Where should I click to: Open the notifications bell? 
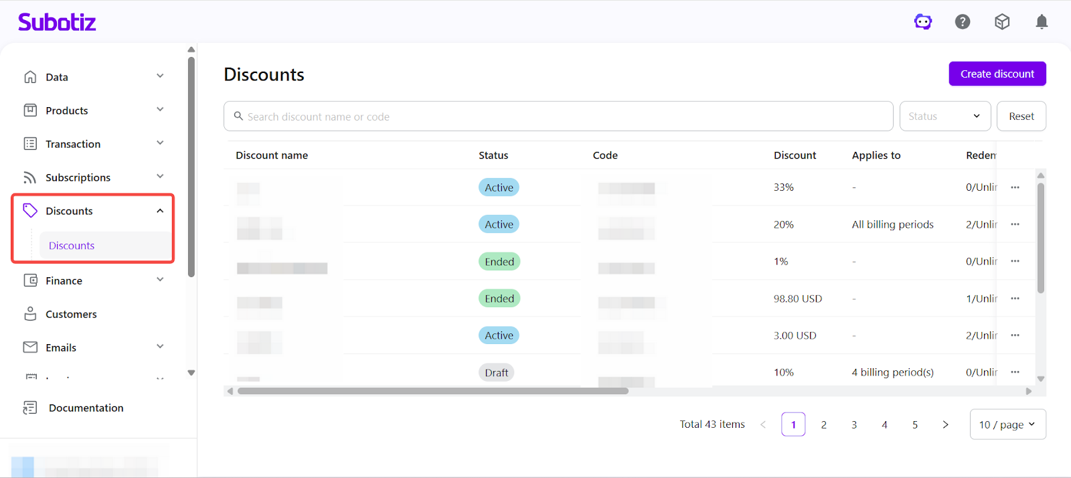1042,22
